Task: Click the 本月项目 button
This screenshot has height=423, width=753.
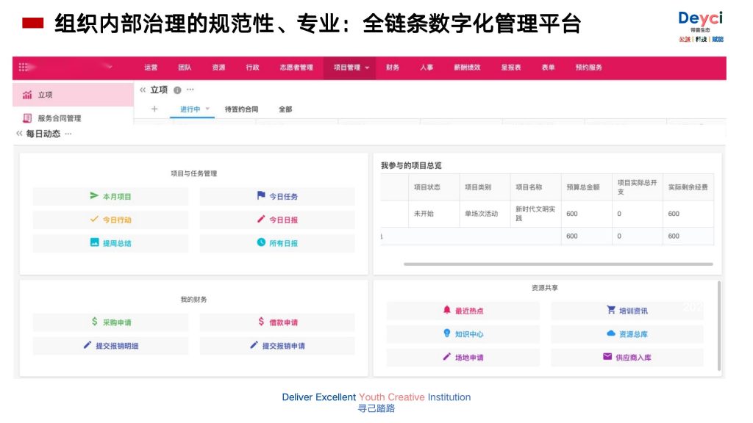Action: tap(110, 196)
